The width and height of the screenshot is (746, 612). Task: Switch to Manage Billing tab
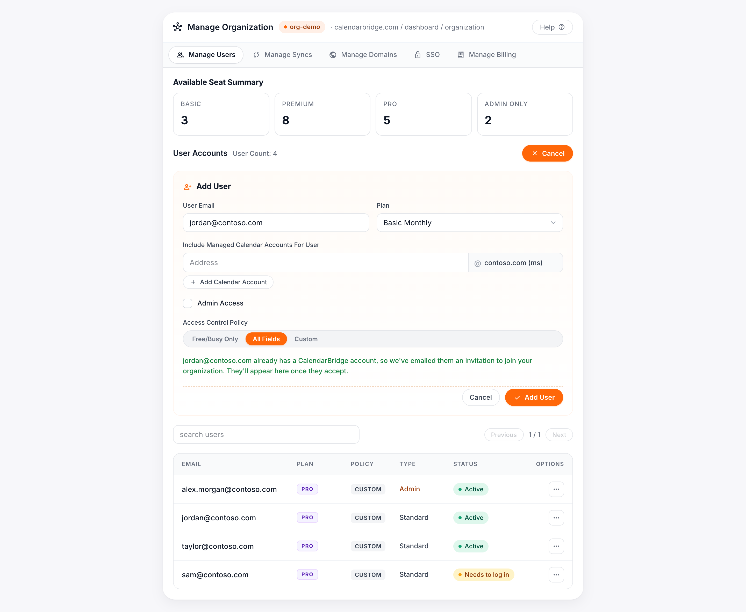pos(487,55)
